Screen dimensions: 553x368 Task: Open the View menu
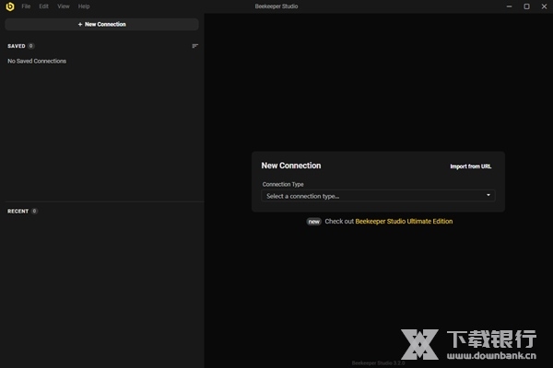pos(63,6)
